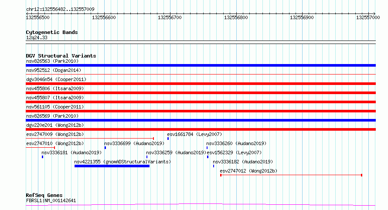Image resolution: width=388 pixels, height=210 pixels.
Task: Select the esv2747010 (Wong2012b) short red line
Action: [x=41, y=148]
